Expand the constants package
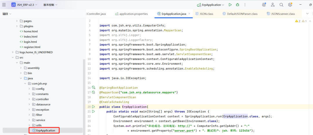Image resolution: width=313 pixels, height=135 pixels. click(29, 94)
